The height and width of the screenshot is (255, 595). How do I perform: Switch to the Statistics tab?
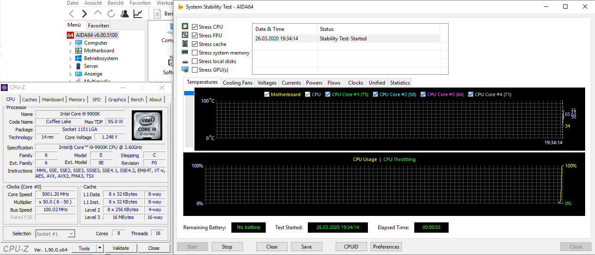[400, 83]
